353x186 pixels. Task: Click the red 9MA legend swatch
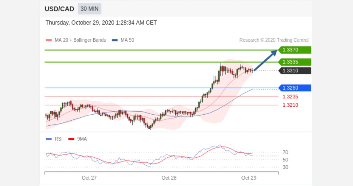pos(71,139)
